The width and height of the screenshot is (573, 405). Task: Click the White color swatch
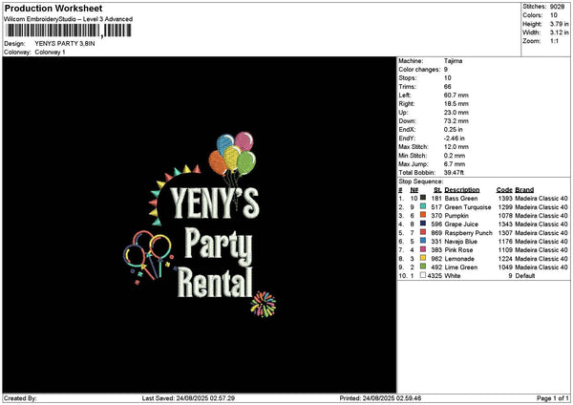(423, 275)
